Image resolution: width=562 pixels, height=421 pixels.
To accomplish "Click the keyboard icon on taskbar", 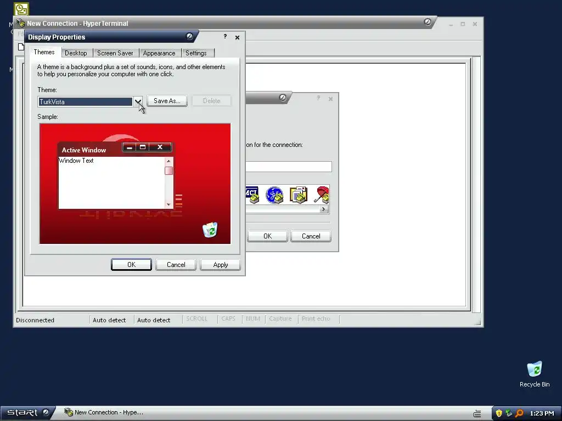I will (x=477, y=413).
